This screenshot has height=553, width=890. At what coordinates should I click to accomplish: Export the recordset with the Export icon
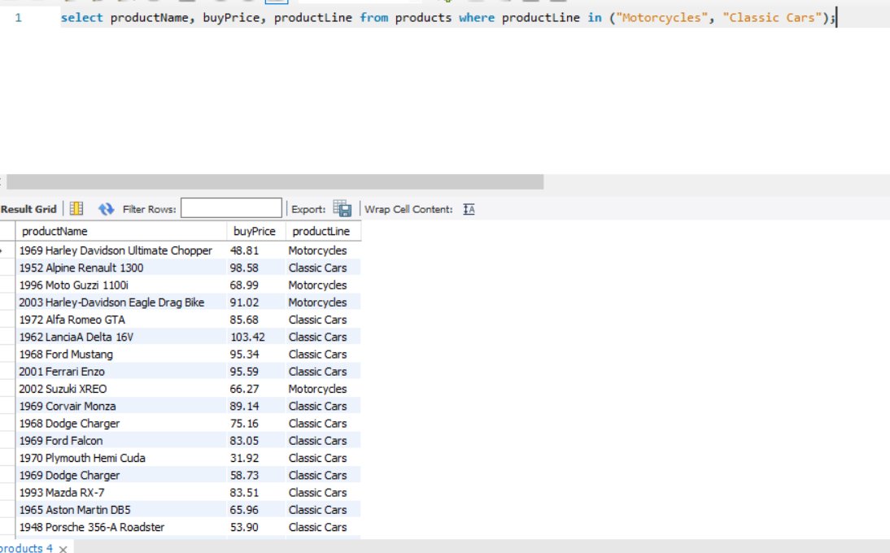click(342, 209)
